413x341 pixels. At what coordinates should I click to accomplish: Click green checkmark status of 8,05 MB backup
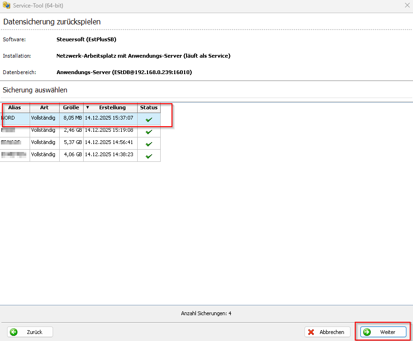pos(149,120)
